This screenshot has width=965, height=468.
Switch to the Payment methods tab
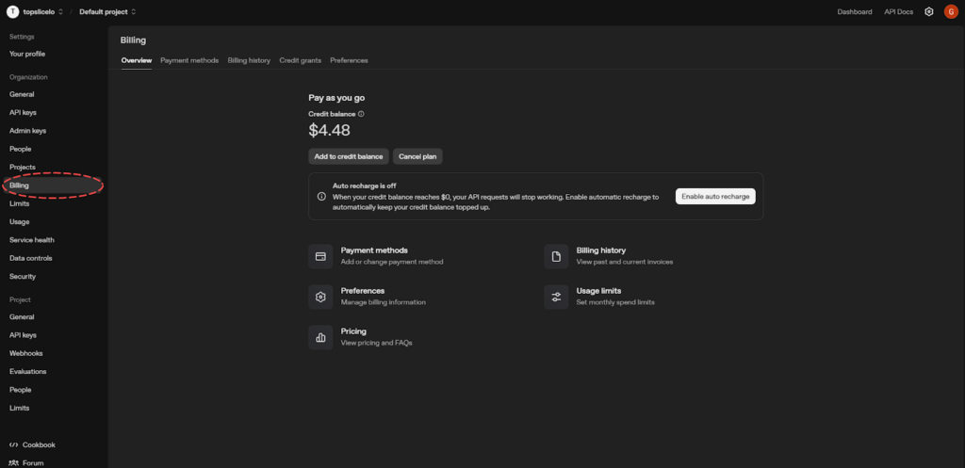click(188, 60)
